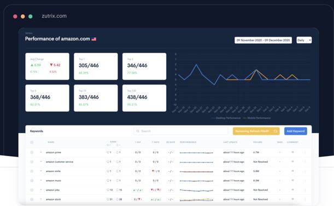The height and width of the screenshot is (206, 334).
Task: Open the date range picker field
Action: pyautogui.click(x=263, y=40)
